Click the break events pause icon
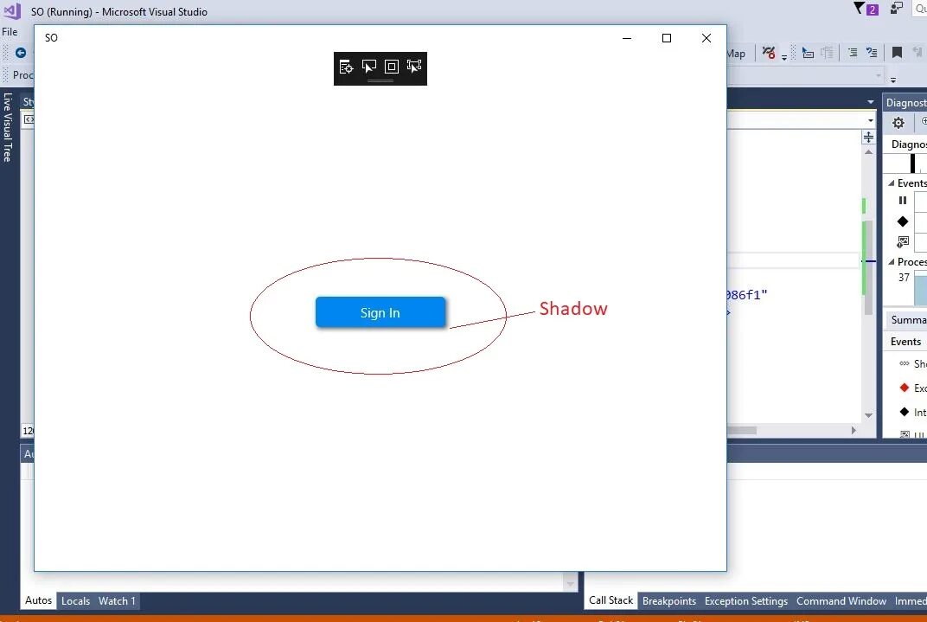 (x=903, y=201)
